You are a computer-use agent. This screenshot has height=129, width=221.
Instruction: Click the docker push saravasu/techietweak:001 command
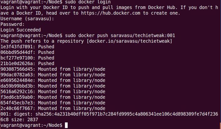click(x=120, y=35)
